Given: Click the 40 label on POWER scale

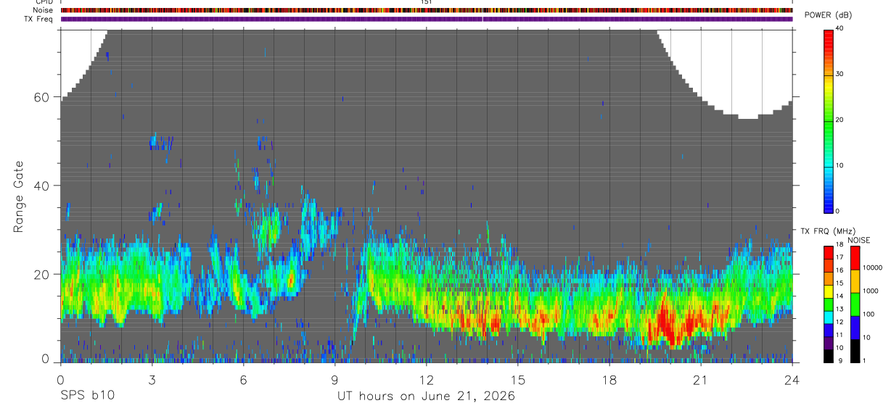Looking at the screenshot, I should point(839,28).
